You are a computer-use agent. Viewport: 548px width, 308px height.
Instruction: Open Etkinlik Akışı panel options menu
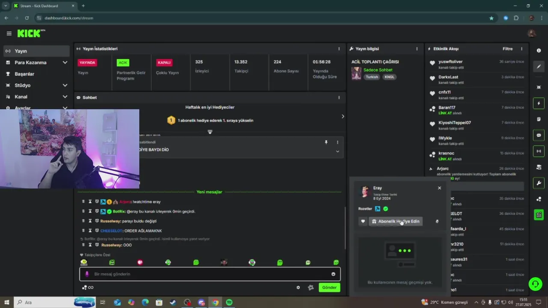pyautogui.click(x=521, y=49)
